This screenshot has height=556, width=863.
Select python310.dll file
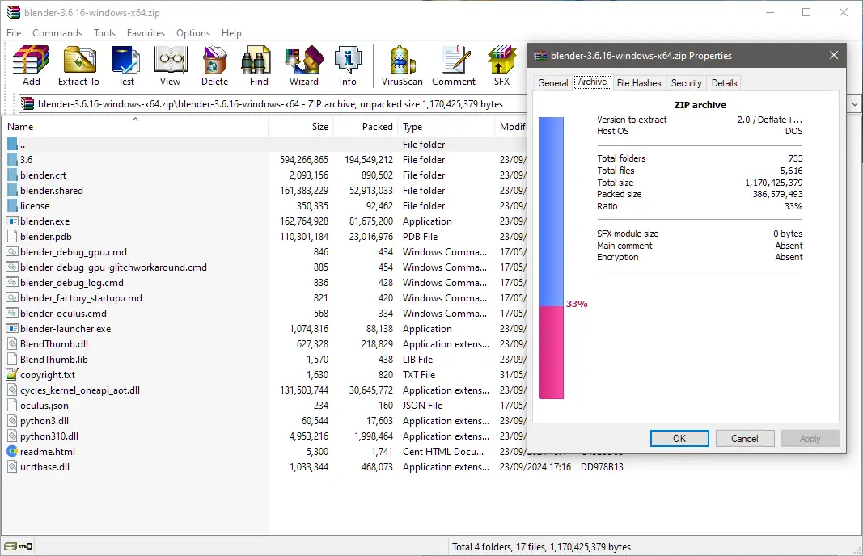pos(49,436)
